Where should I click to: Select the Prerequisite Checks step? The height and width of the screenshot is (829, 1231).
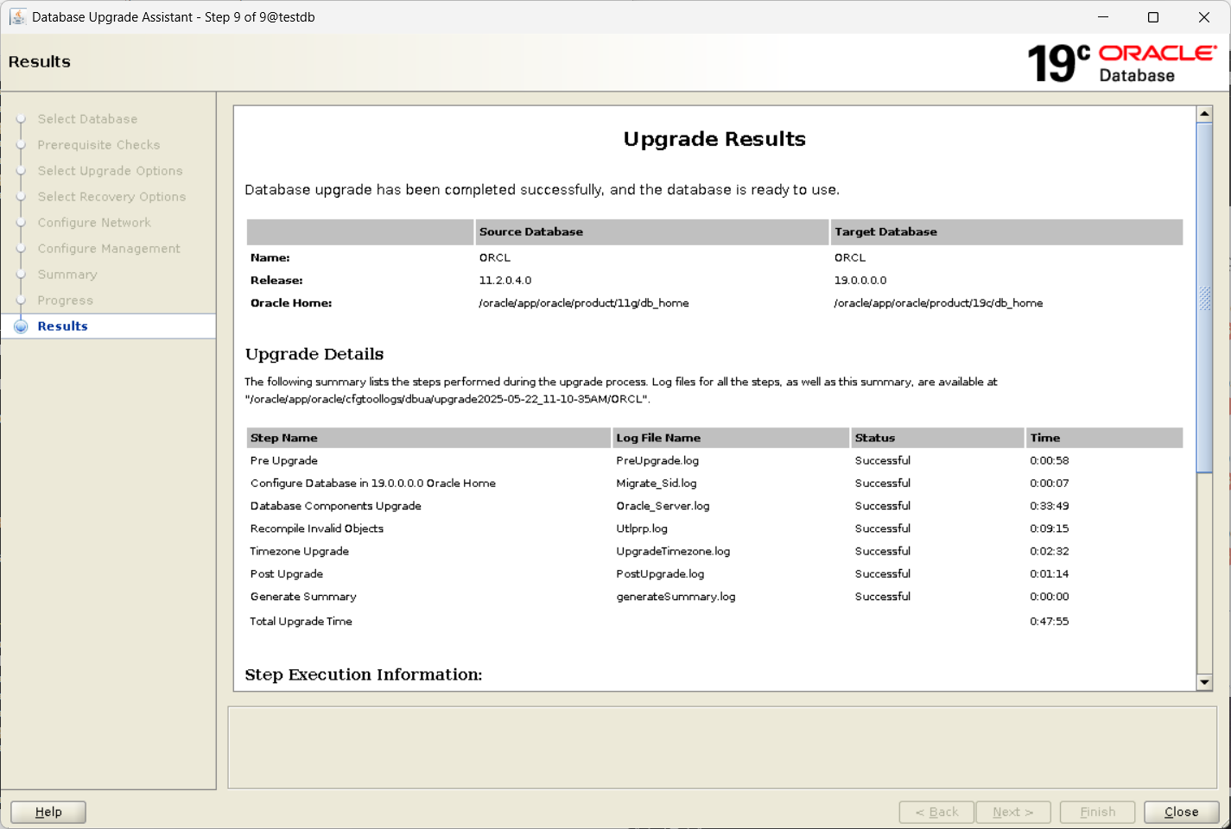pos(98,145)
